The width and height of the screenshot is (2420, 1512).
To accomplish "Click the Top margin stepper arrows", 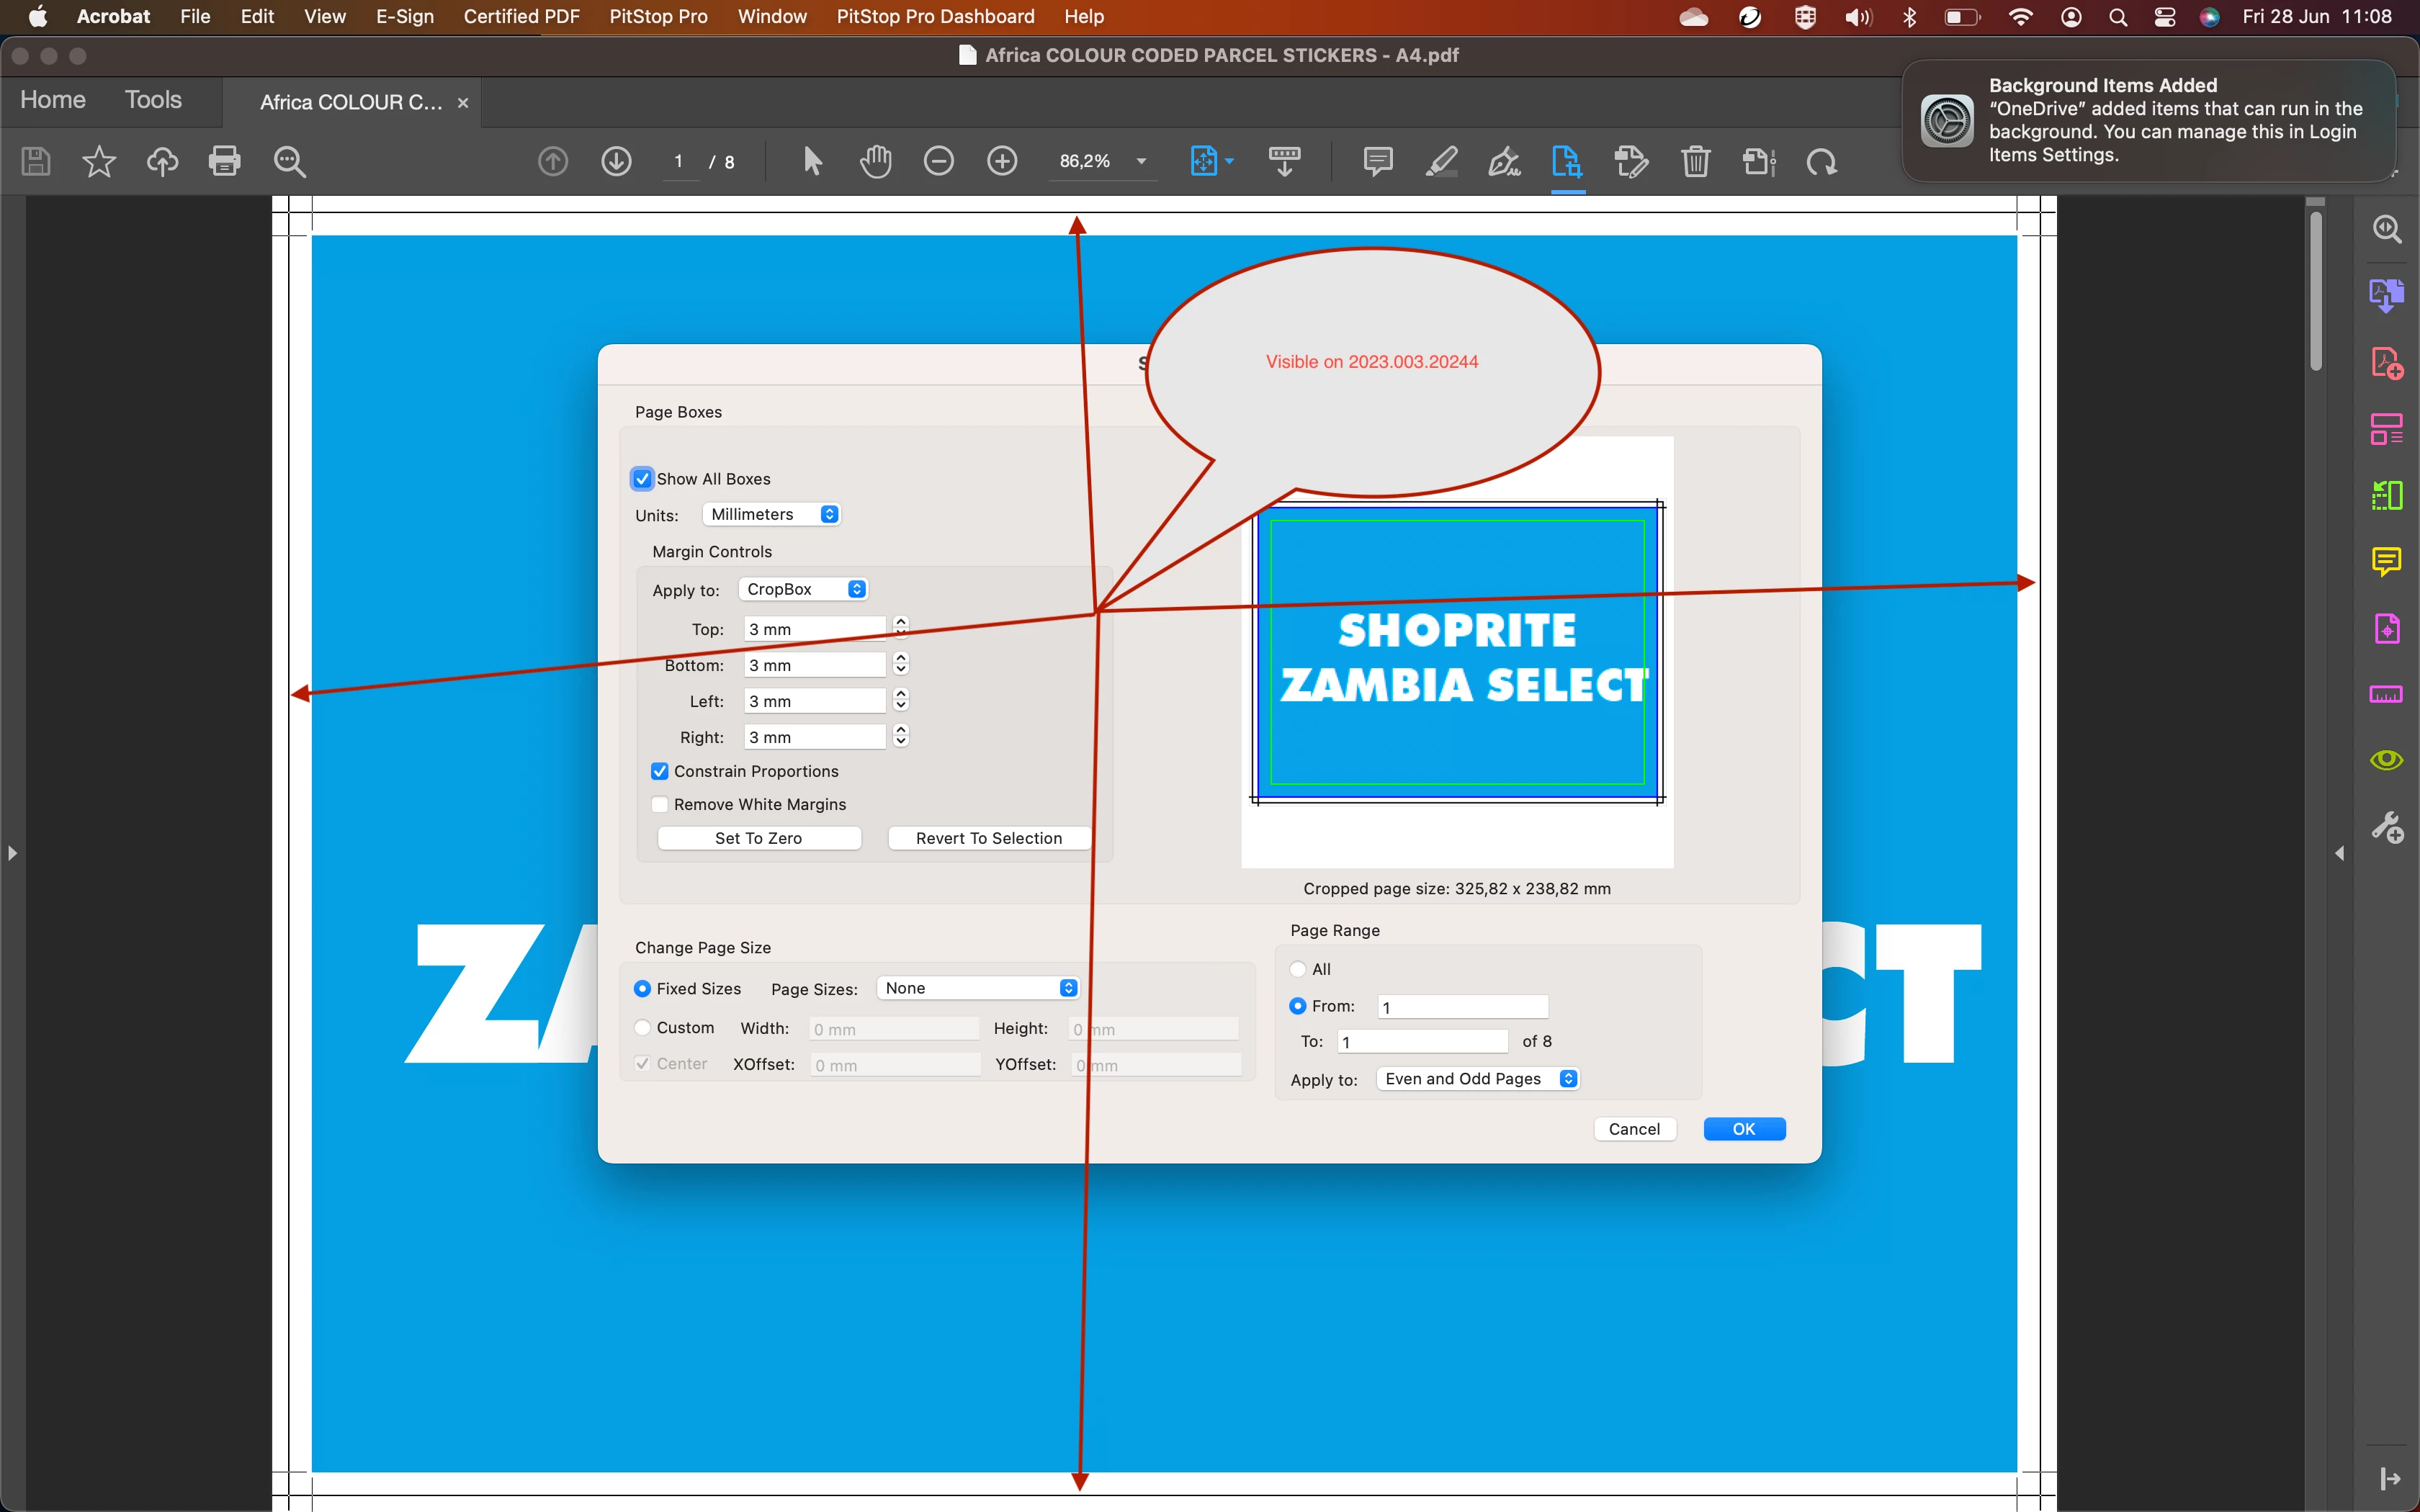I will (x=901, y=627).
